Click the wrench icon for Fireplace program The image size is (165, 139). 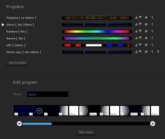tap(152, 18)
